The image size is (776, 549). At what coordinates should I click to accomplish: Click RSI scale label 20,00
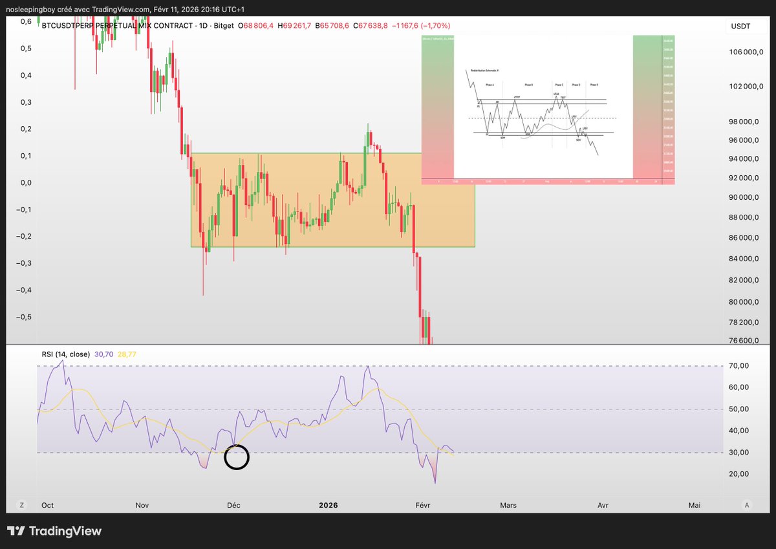[x=738, y=473]
